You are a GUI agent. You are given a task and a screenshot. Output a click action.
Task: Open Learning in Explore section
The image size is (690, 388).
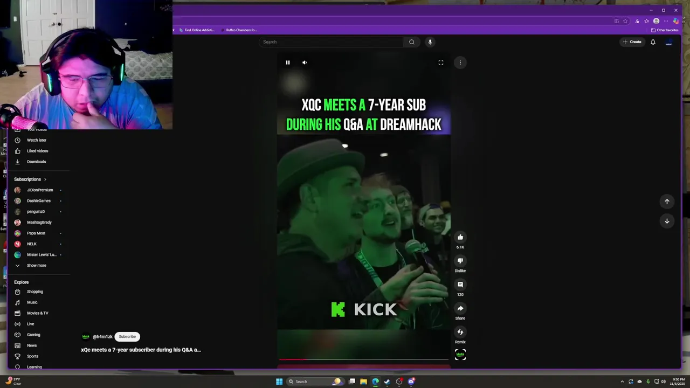[x=34, y=366]
